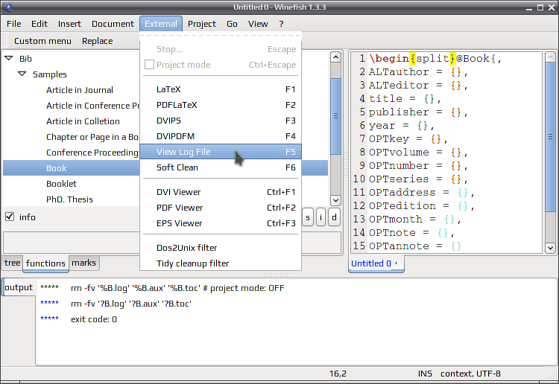
Task: Select Article in Colletion sample
Action: [83, 121]
